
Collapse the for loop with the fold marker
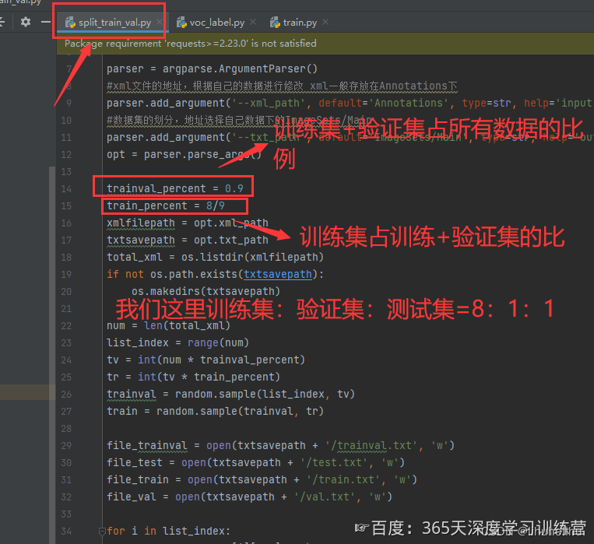pos(102,531)
